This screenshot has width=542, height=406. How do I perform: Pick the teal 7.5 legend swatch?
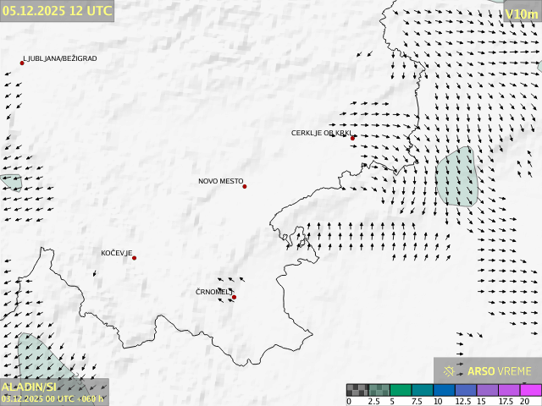tap(423, 390)
